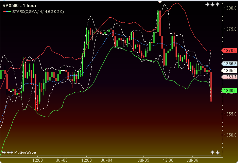
Task: Click the SPX500 - 1 hour title
Action: pos(19,6)
